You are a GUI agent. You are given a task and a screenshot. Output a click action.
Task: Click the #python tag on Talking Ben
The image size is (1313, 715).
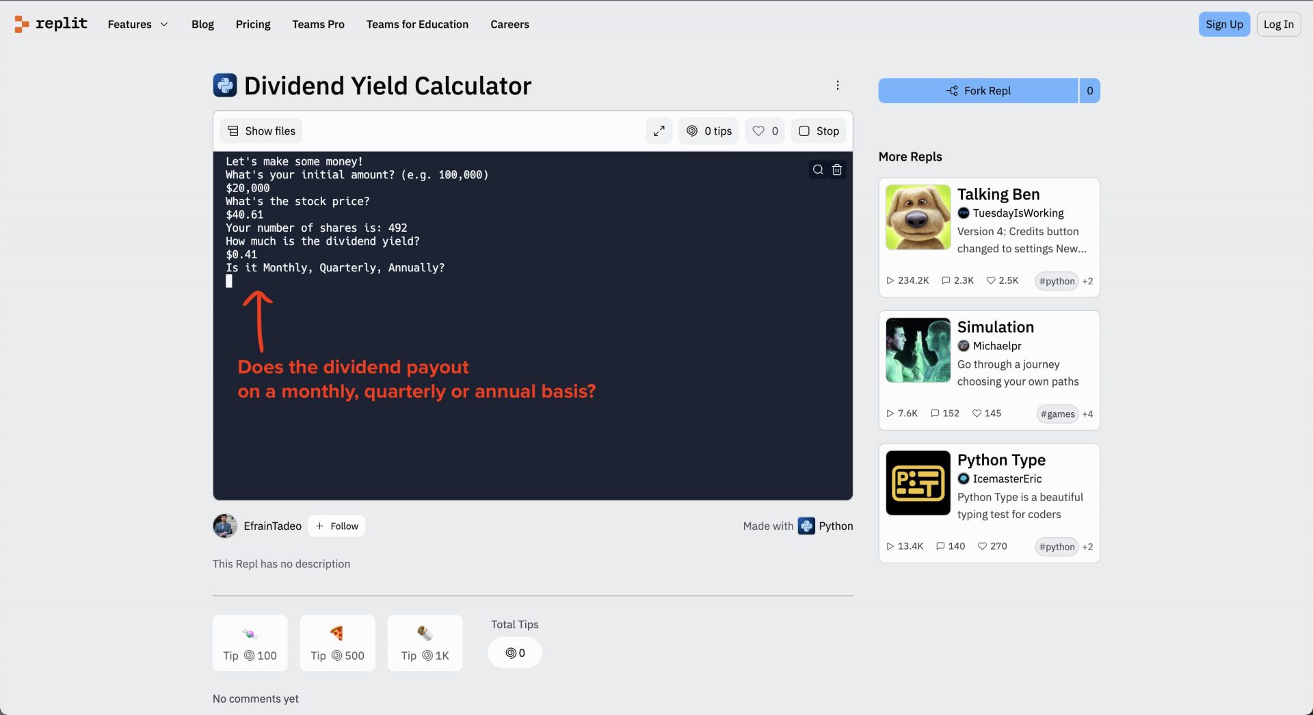click(x=1057, y=281)
